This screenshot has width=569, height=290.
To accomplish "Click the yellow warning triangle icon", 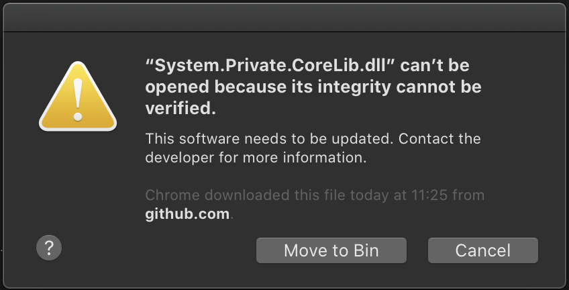I will tap(78, 97).
